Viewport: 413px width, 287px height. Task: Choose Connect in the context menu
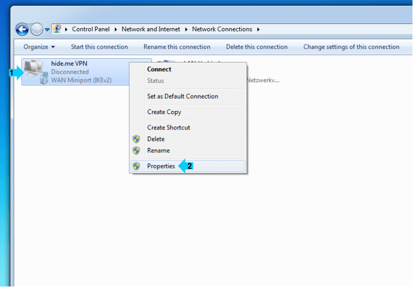tap(188, 69)
